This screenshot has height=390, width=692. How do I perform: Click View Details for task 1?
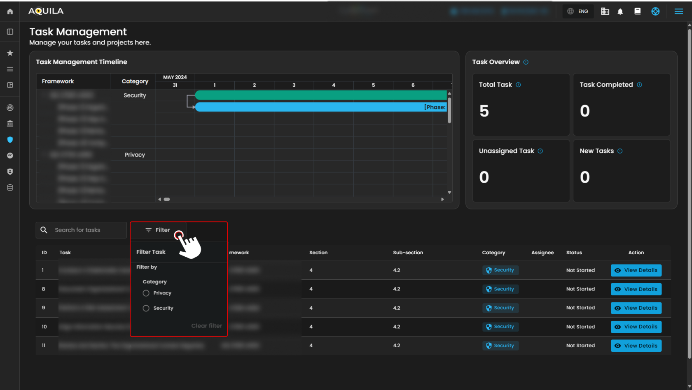pos(636,270)
